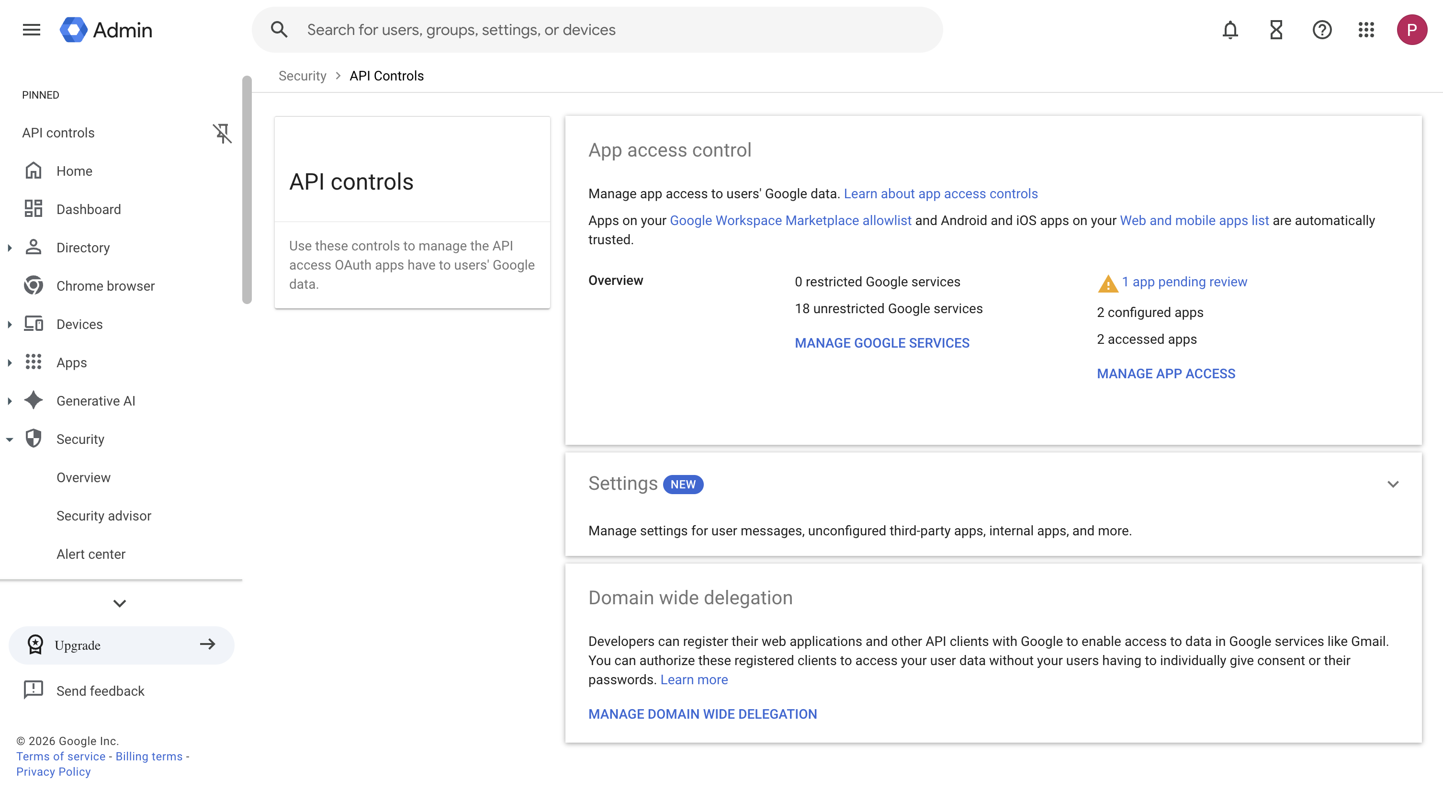Viewport: 1443px width, 791px height.
Task: Expand the Devices tree arrow
Action: [10, 324]
